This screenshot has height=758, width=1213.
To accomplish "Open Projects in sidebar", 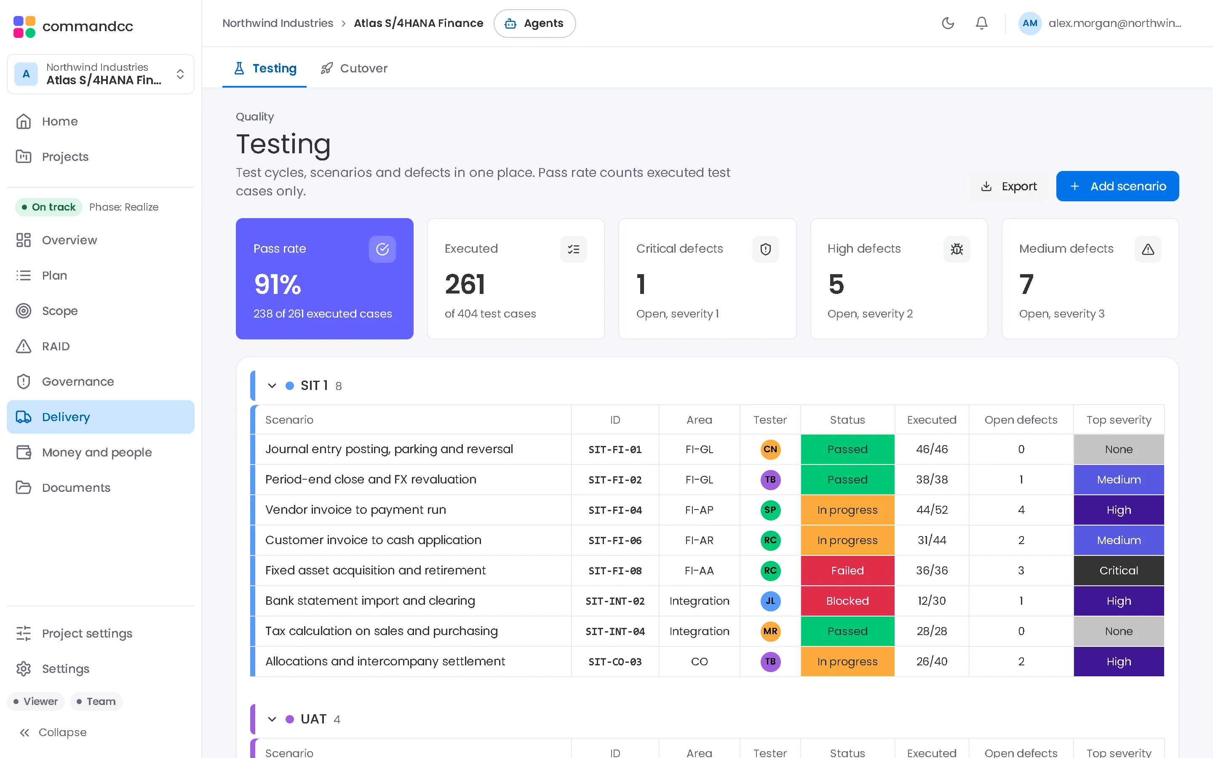I will 100,157.
